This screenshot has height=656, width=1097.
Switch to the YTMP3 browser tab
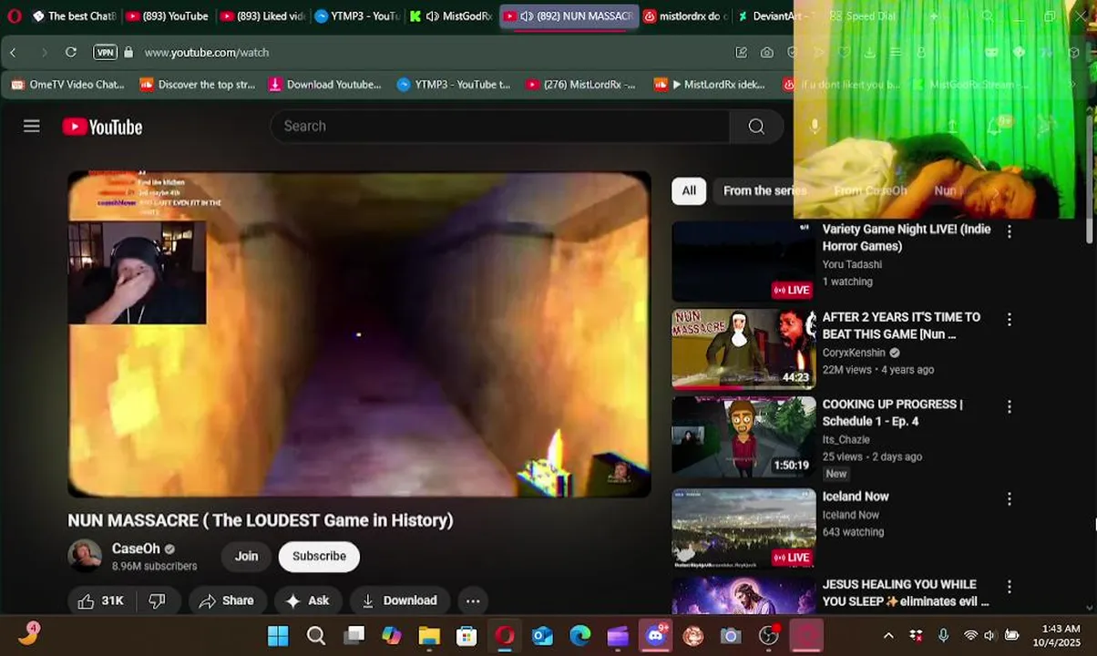pyautogui.click(x=357, y=16)
